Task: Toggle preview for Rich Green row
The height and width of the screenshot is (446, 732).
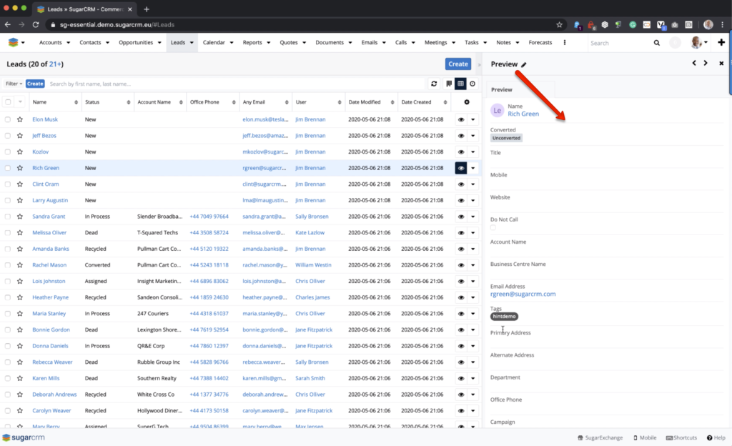Action: tap(461, 168)
